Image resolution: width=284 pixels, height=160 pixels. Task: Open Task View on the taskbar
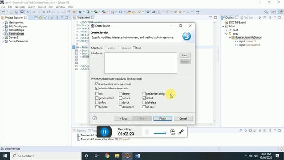[96, 156]
